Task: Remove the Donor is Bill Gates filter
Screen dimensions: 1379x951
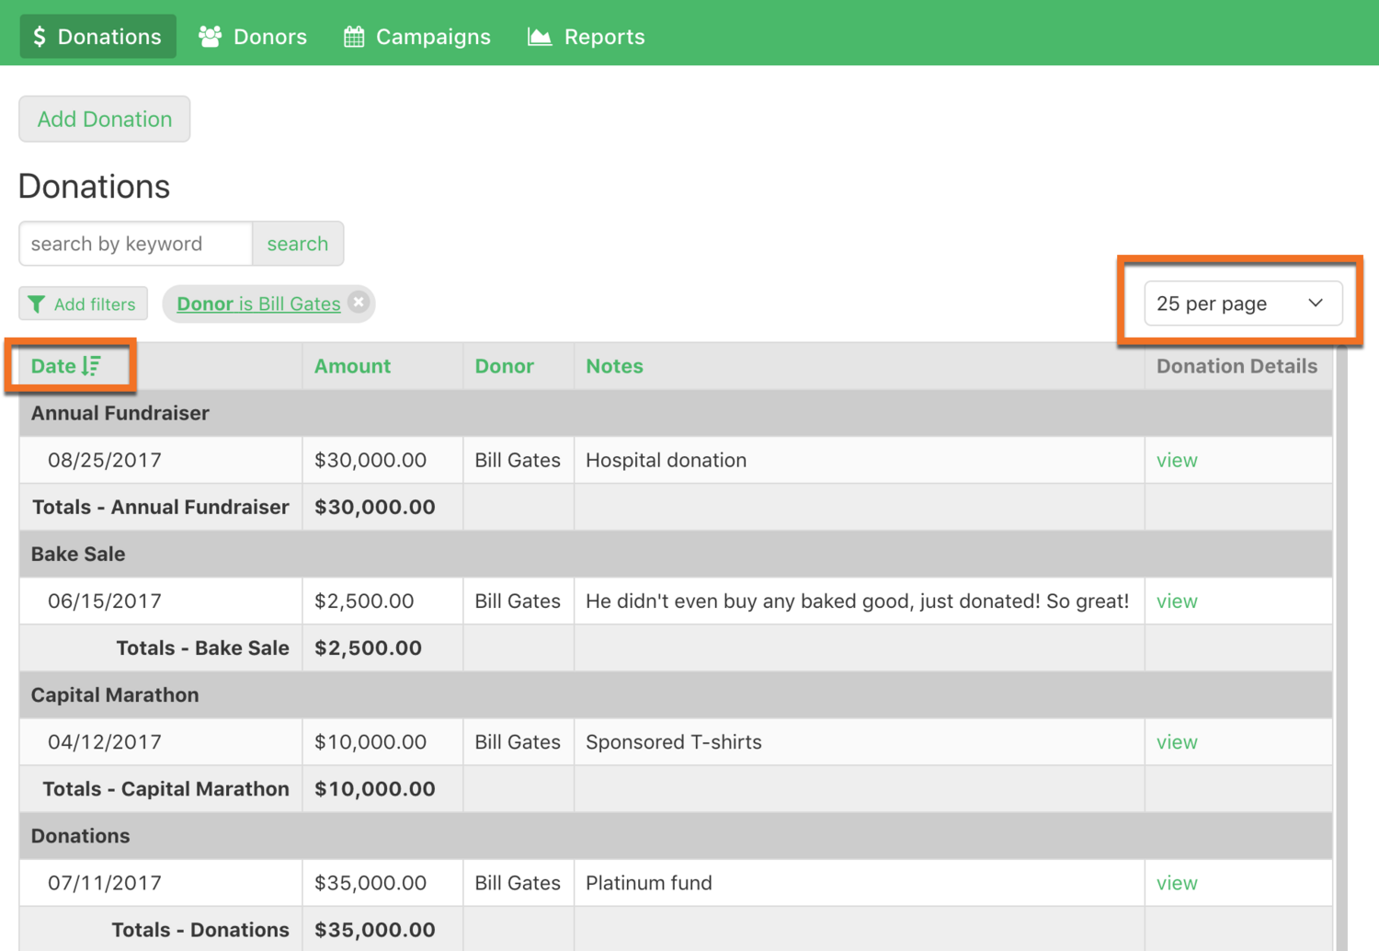Action: [x=359, y=303]
